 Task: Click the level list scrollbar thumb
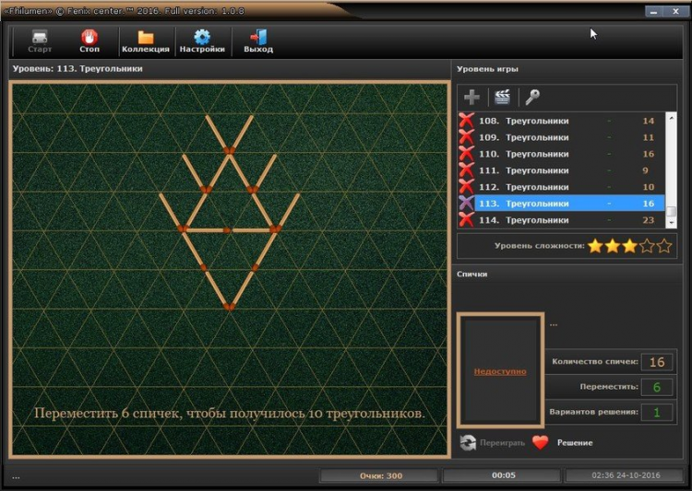point(672,212)
